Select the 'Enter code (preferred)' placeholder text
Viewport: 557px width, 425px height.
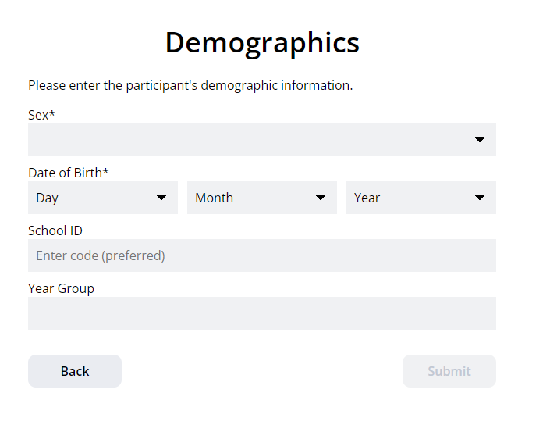[101, 255]
